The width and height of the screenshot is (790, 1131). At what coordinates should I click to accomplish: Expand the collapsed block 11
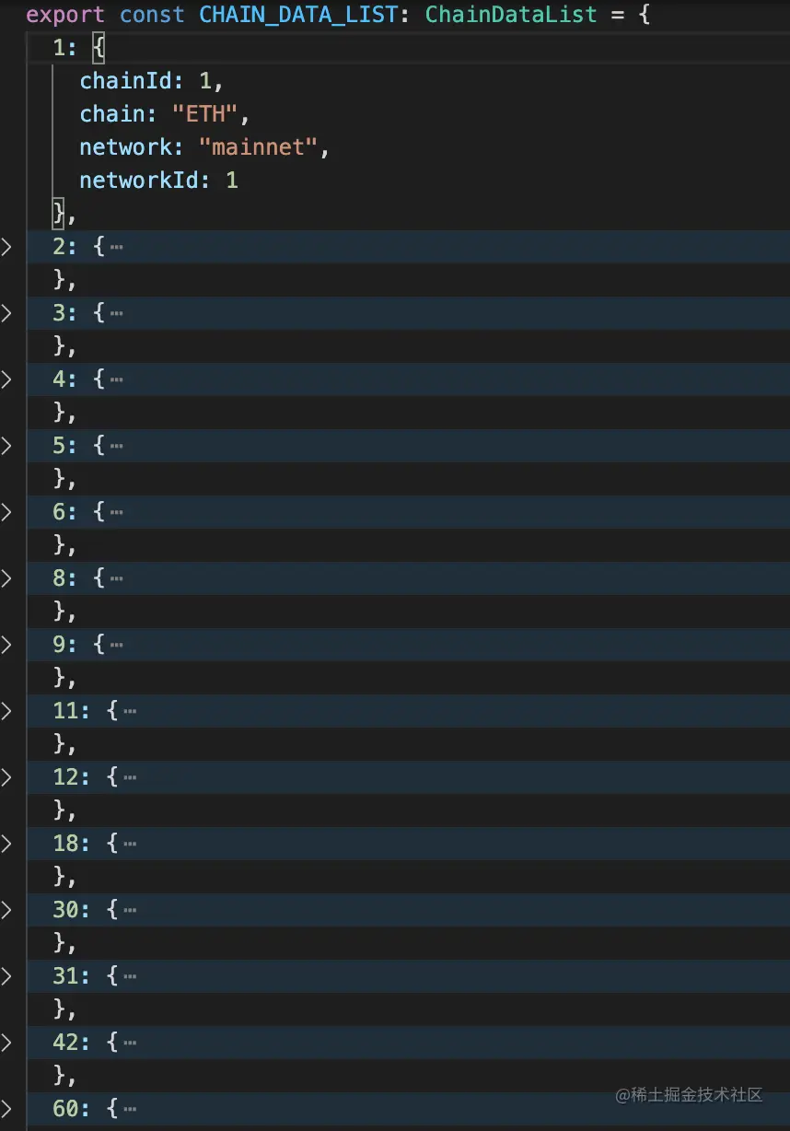click(x=7, y=711)
